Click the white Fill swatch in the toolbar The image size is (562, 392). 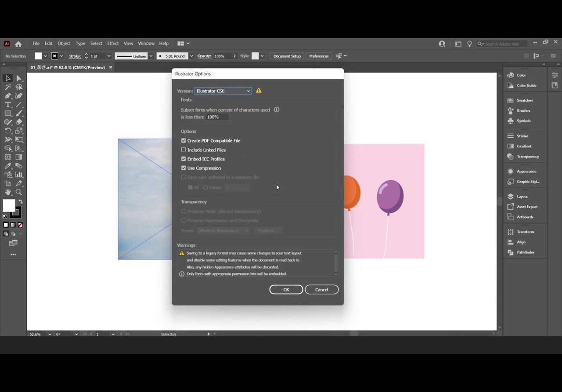pos(9,206)
